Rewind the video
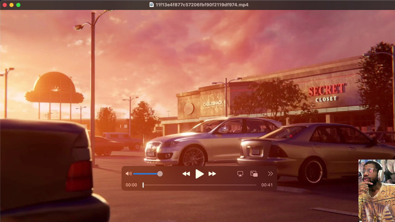 186,174
